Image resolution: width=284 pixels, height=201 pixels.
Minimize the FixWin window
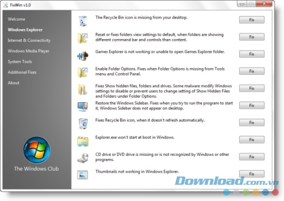coord(242,4)
